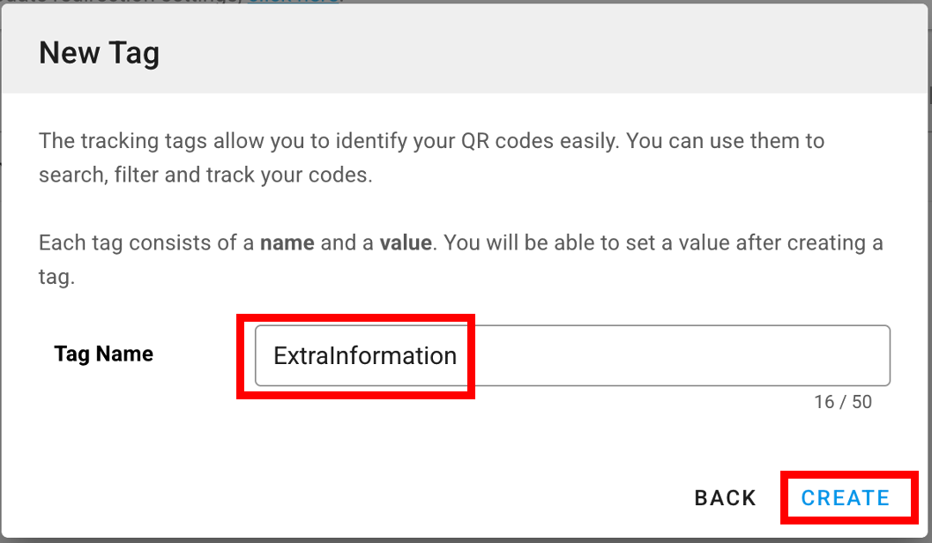Select the "Tag Name" field label
Image resolution: width=932 pixels, height=543 pixels.
click(x=104, y=354)
